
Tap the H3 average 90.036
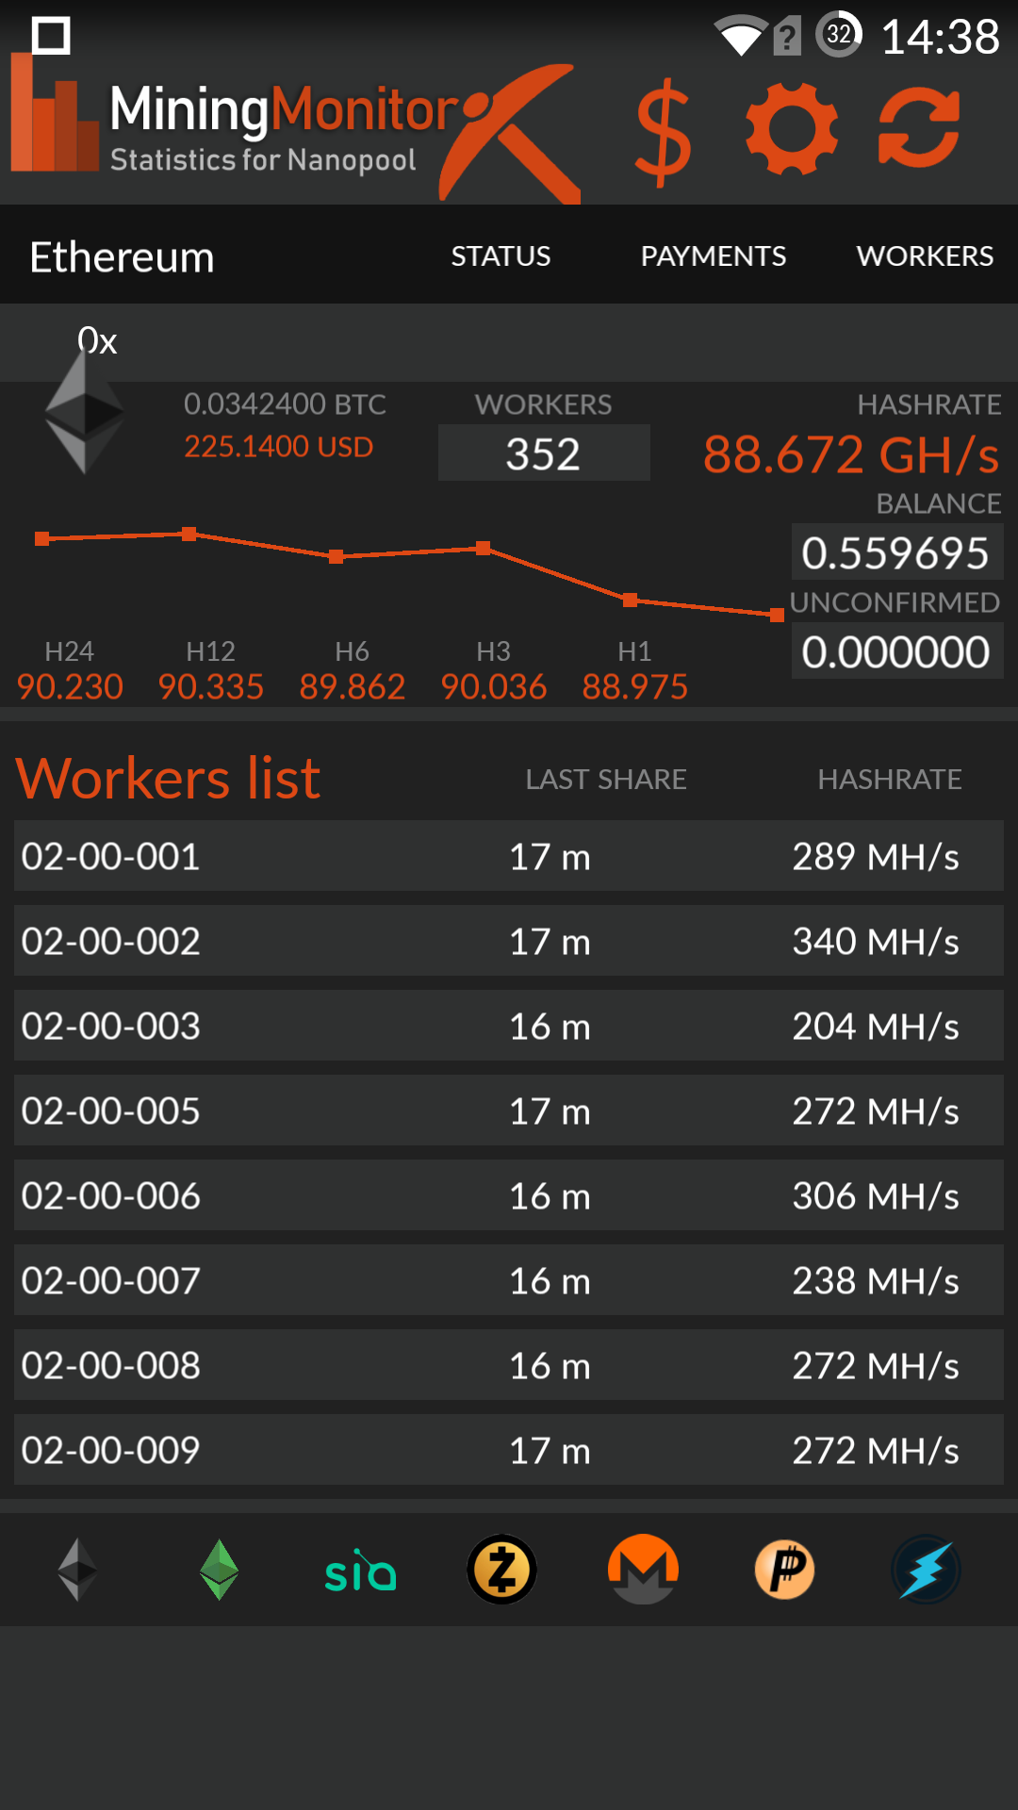click(494, 686)
